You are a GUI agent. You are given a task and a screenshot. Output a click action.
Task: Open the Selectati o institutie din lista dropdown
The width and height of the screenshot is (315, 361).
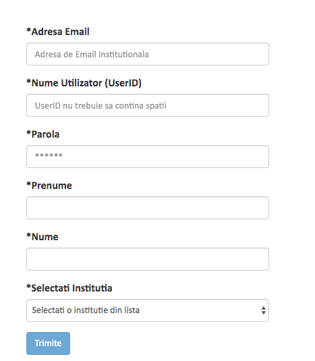[x=148, y=310]
